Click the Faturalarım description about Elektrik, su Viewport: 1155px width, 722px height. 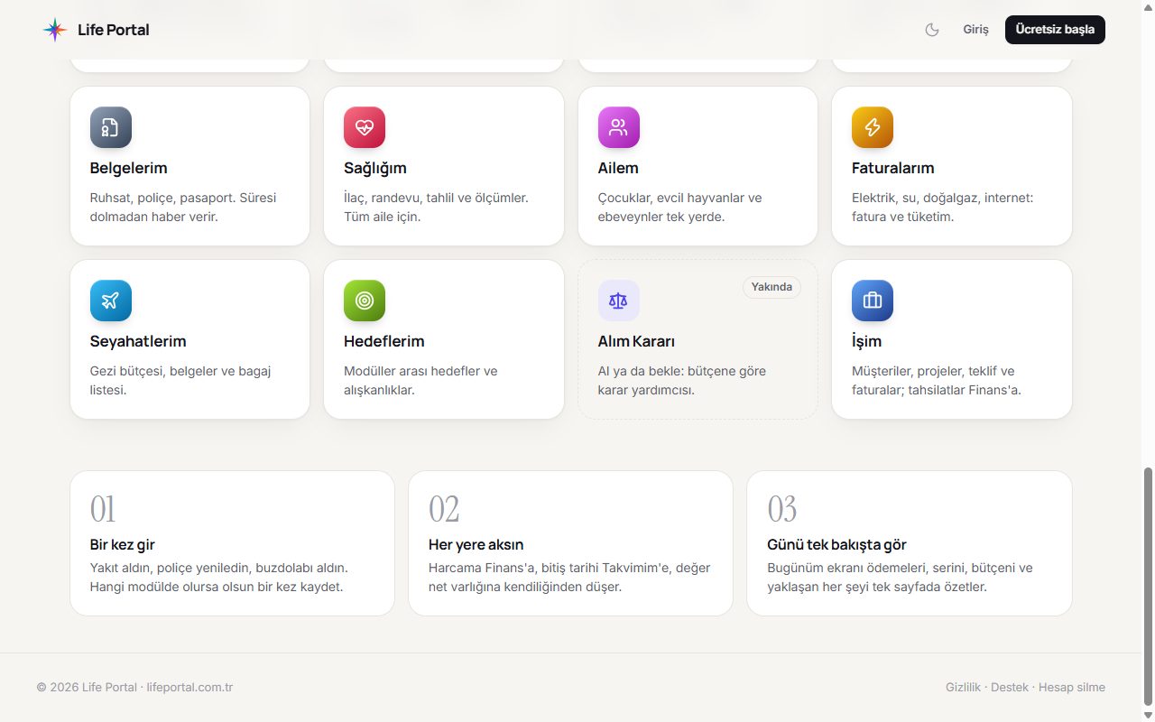point(943,207)
